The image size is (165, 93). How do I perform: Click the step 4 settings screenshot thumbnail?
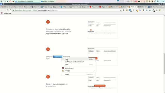coord(102,29)
